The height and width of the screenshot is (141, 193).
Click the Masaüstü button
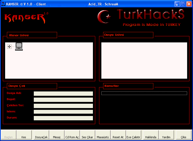103,137
